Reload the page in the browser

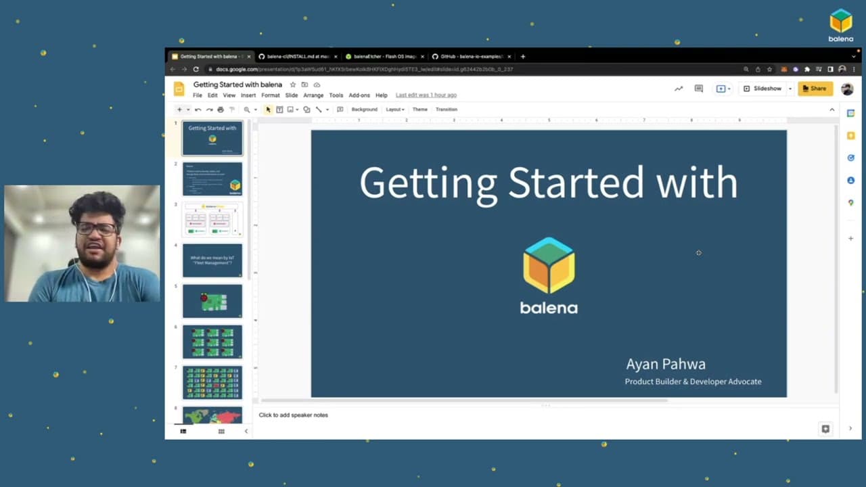196,69
